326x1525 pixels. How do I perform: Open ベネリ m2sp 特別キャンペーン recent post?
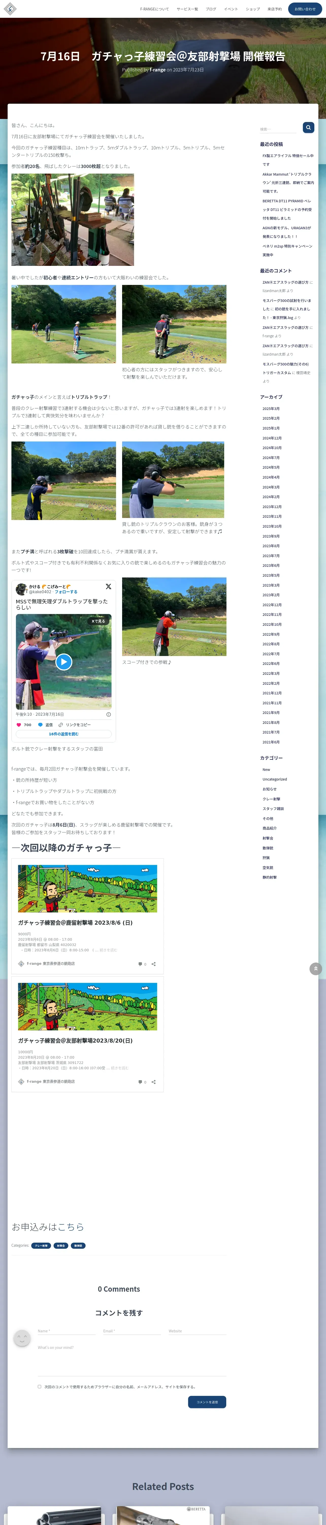coord(288,250)
